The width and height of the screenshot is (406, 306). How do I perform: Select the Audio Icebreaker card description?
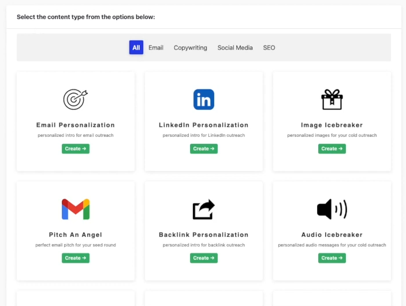coord(331,245)
